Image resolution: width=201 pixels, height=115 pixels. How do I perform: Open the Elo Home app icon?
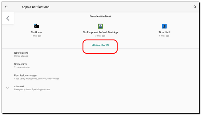pyautogui.click(x=36, y=26)
